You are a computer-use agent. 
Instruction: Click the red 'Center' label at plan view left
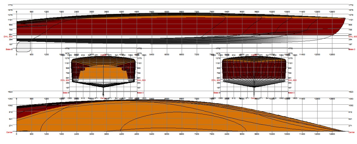pyautogui.click(x=10, y=132)
